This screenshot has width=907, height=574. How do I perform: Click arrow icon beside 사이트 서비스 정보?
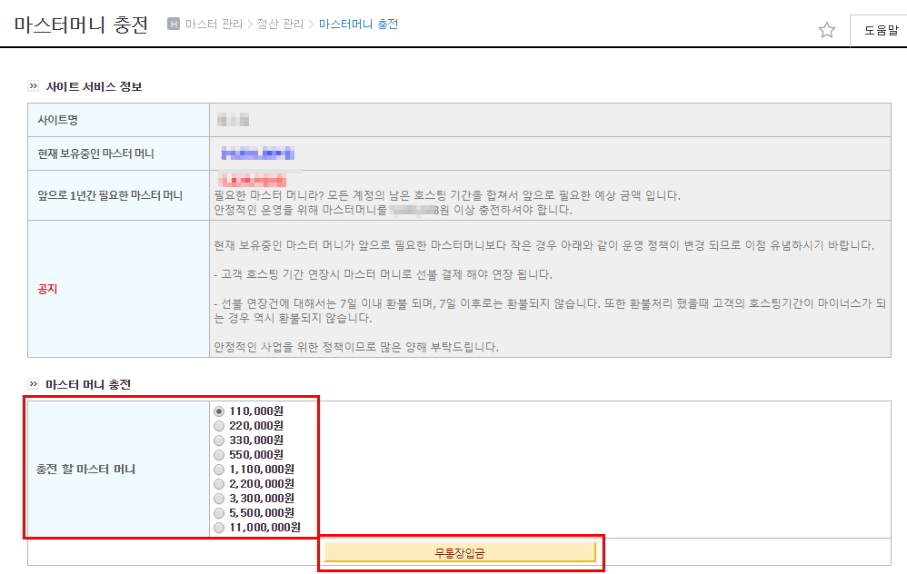(33, 86)
